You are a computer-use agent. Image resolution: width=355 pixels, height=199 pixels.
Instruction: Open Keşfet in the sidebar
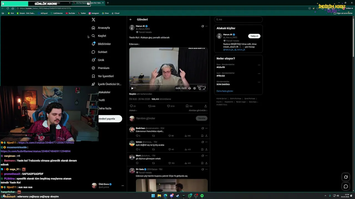pos(99,36)
